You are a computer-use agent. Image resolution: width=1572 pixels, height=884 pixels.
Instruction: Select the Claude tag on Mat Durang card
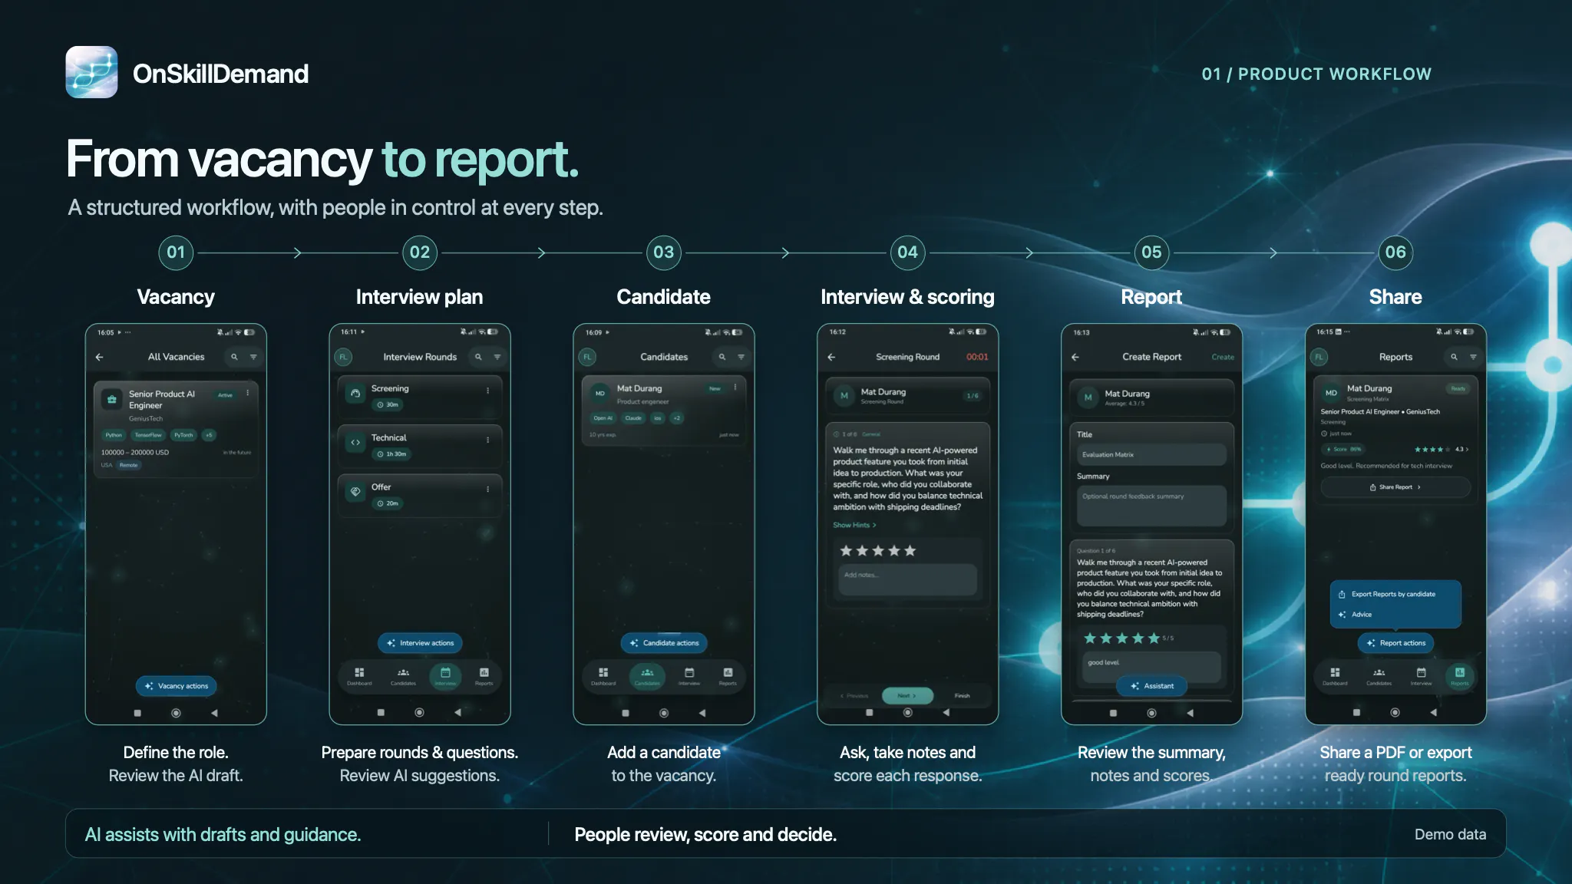633,418
